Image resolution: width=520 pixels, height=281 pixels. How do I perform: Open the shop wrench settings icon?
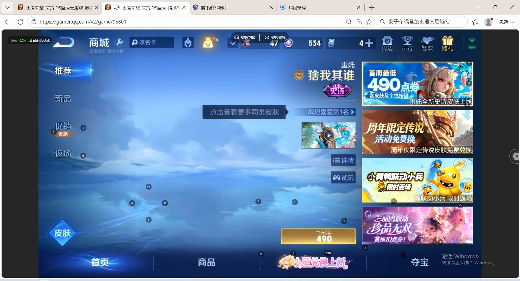[x=119, y=42]
